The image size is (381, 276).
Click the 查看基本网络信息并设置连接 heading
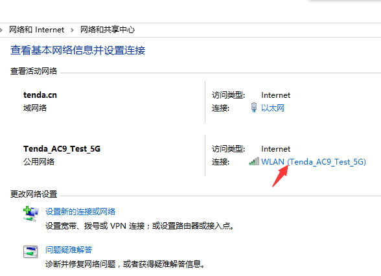(78, 51)
